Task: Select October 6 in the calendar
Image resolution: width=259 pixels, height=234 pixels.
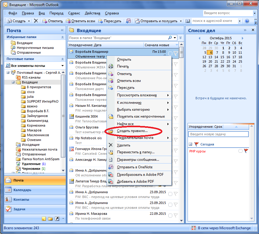Action: coord(210,52)
